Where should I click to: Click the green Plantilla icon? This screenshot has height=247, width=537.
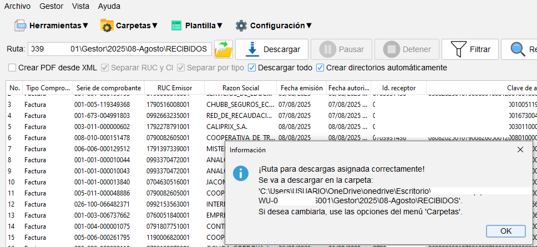176,25
